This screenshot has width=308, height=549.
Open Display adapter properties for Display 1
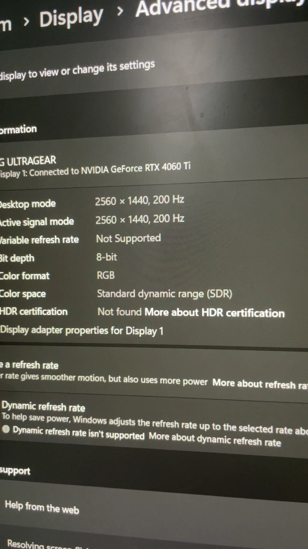82,330
